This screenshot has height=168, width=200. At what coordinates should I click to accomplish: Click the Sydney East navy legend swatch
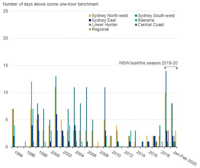point(90,20)
